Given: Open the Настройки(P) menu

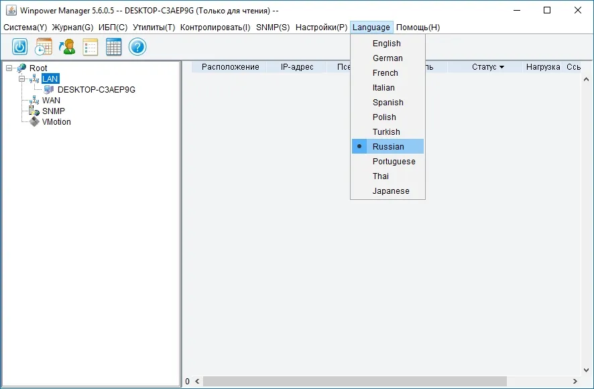Looking at the screenshot, I should tap(321, 27).
